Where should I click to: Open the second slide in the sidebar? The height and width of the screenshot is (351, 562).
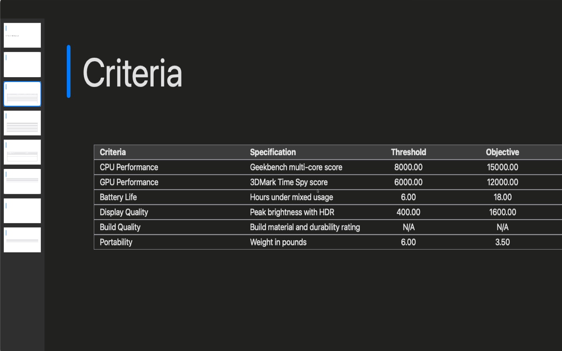pos(22,64)
